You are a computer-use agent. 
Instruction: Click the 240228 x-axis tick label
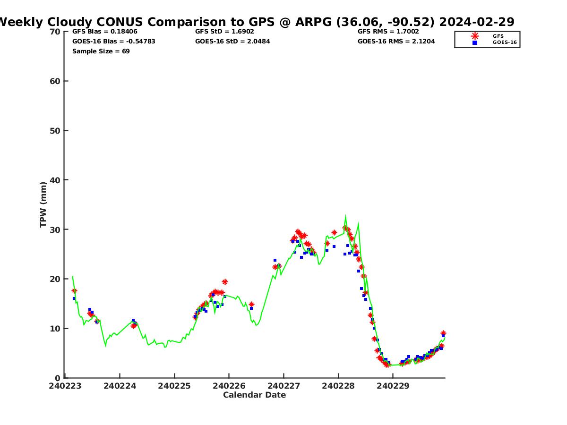point(338,386)
